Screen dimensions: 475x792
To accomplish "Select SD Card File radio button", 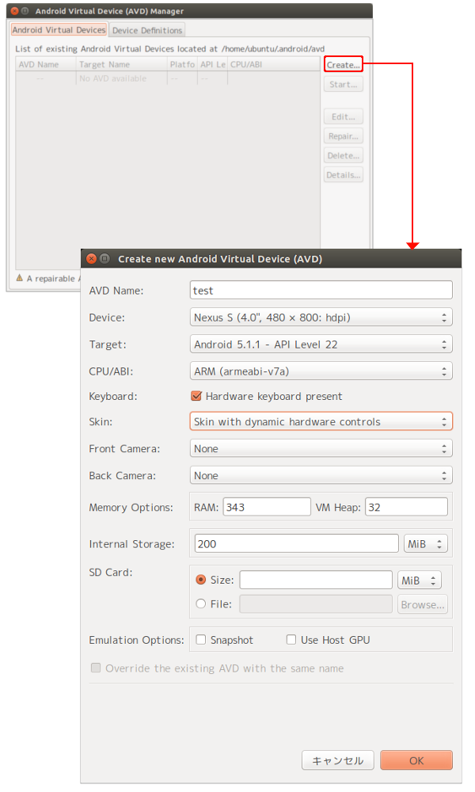I will click(x=201, y=604).
